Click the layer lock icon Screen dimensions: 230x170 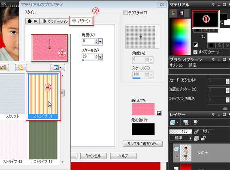(x=203, y=138)
